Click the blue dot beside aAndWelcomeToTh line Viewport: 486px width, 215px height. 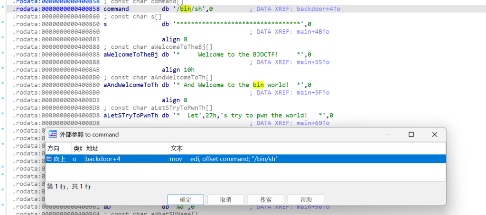pos(4,85)
